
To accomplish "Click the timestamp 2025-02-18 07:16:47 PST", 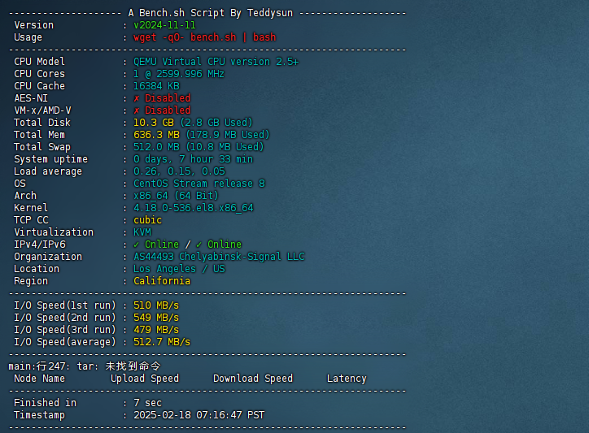I will tap(199, 415).
